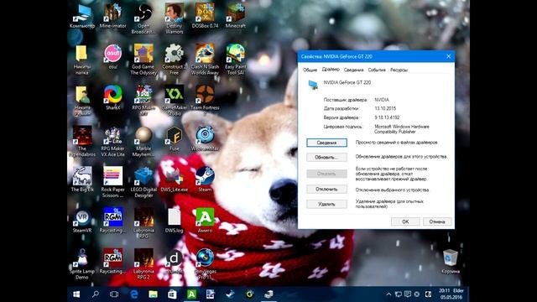Open the Windows Start menu

(76, 294)
